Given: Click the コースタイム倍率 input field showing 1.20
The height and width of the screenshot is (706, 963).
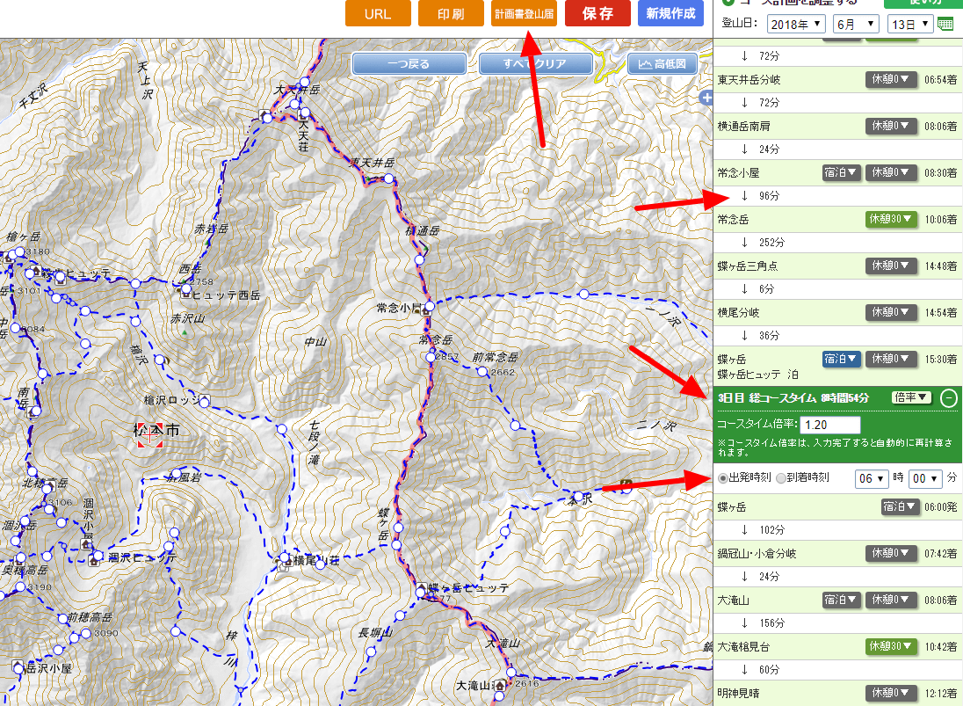Looking at the screenshot, I should pyautogui.click(x=830, y=425).
